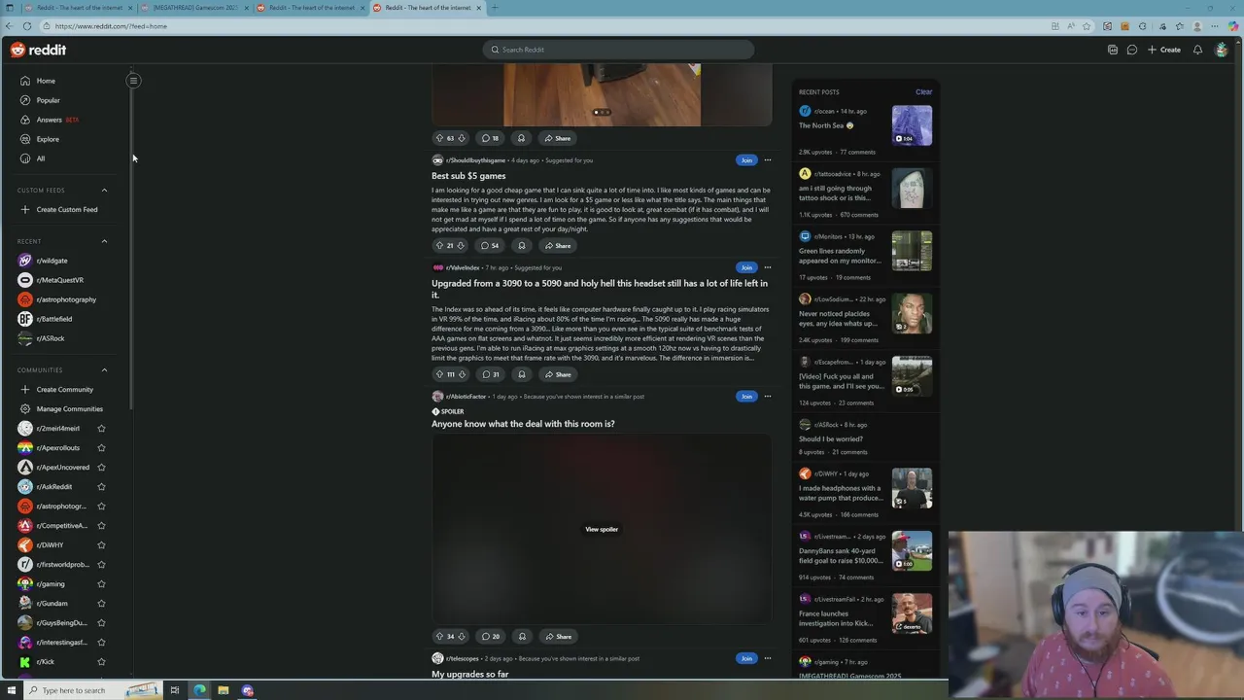Favorite the r/gaming community

click(x=101, y=583)
